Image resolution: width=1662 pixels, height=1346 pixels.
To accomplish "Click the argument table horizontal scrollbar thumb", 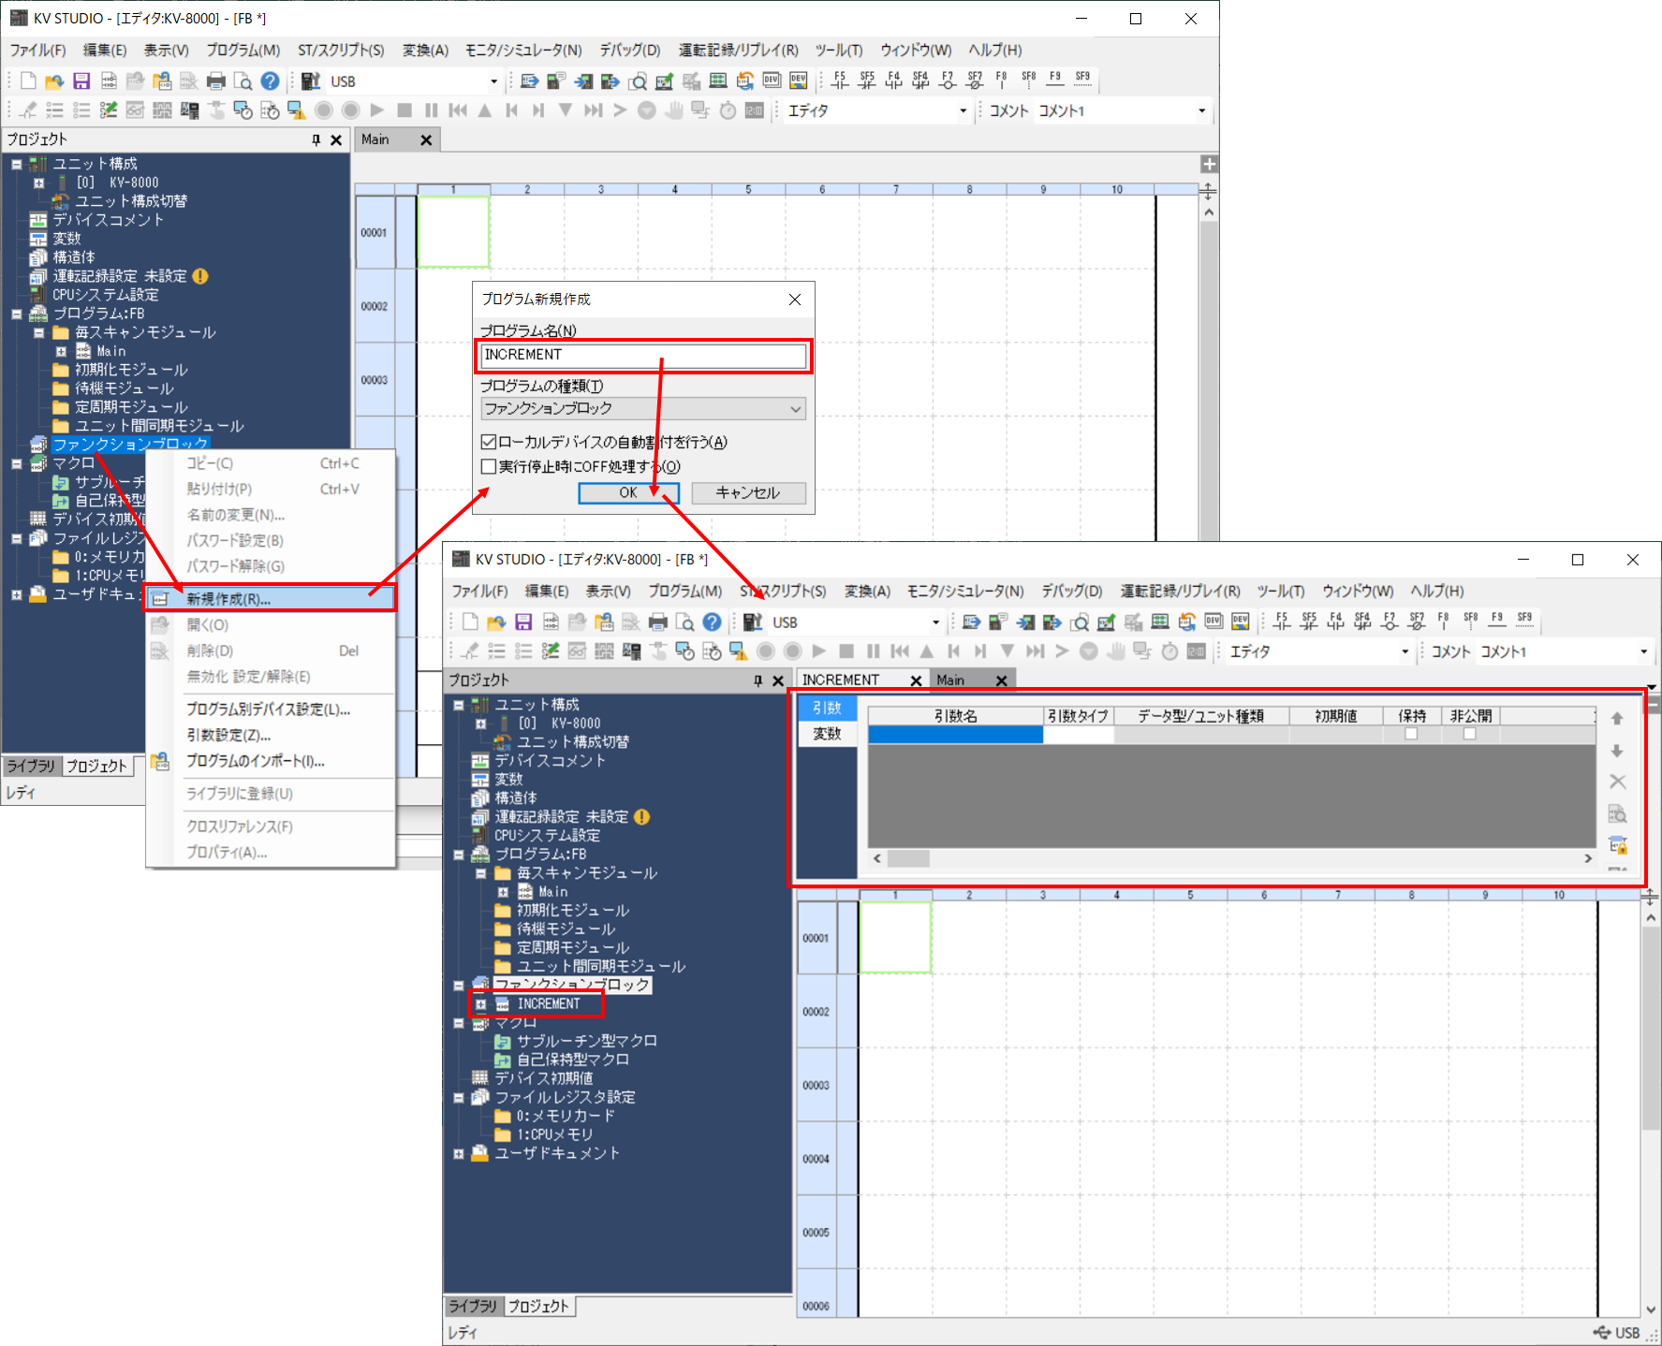I will click(908, 858).
